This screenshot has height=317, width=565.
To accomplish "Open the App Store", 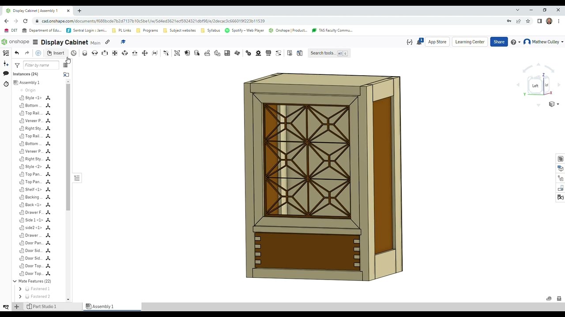I will pos(437,42).
